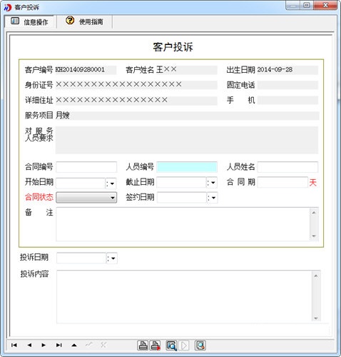Click the app logo in title bar
This screenshot has height=357, width=341.
(x=8, y=8)
